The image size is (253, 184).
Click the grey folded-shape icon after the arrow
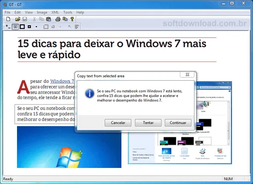click(77, 27)
